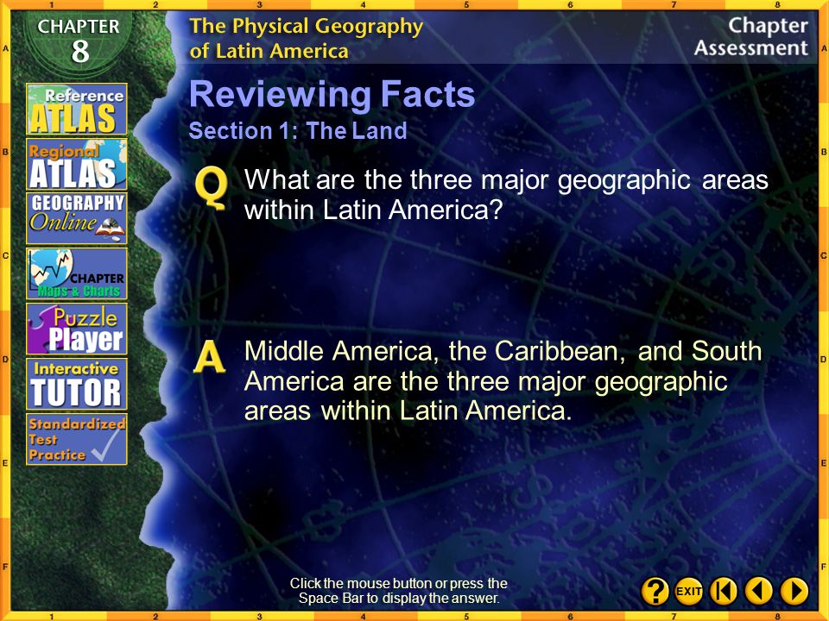Click the 'Click the mouse button' instruction text
Screen dimensions: 829x621
[399, 590]
